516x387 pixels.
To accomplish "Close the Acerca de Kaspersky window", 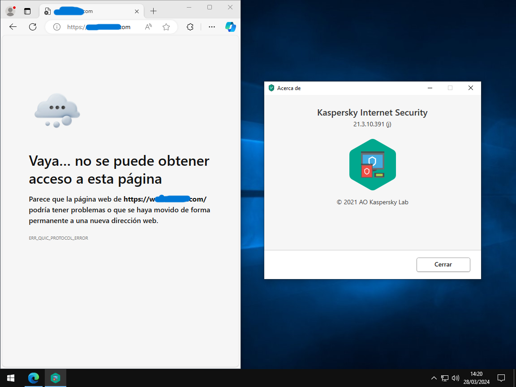I will [471, 88].
